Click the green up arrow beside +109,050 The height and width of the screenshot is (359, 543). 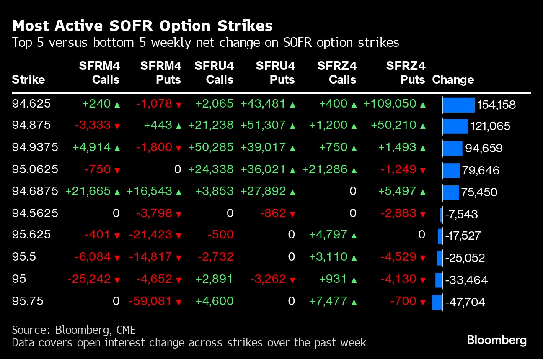[422, 105]
